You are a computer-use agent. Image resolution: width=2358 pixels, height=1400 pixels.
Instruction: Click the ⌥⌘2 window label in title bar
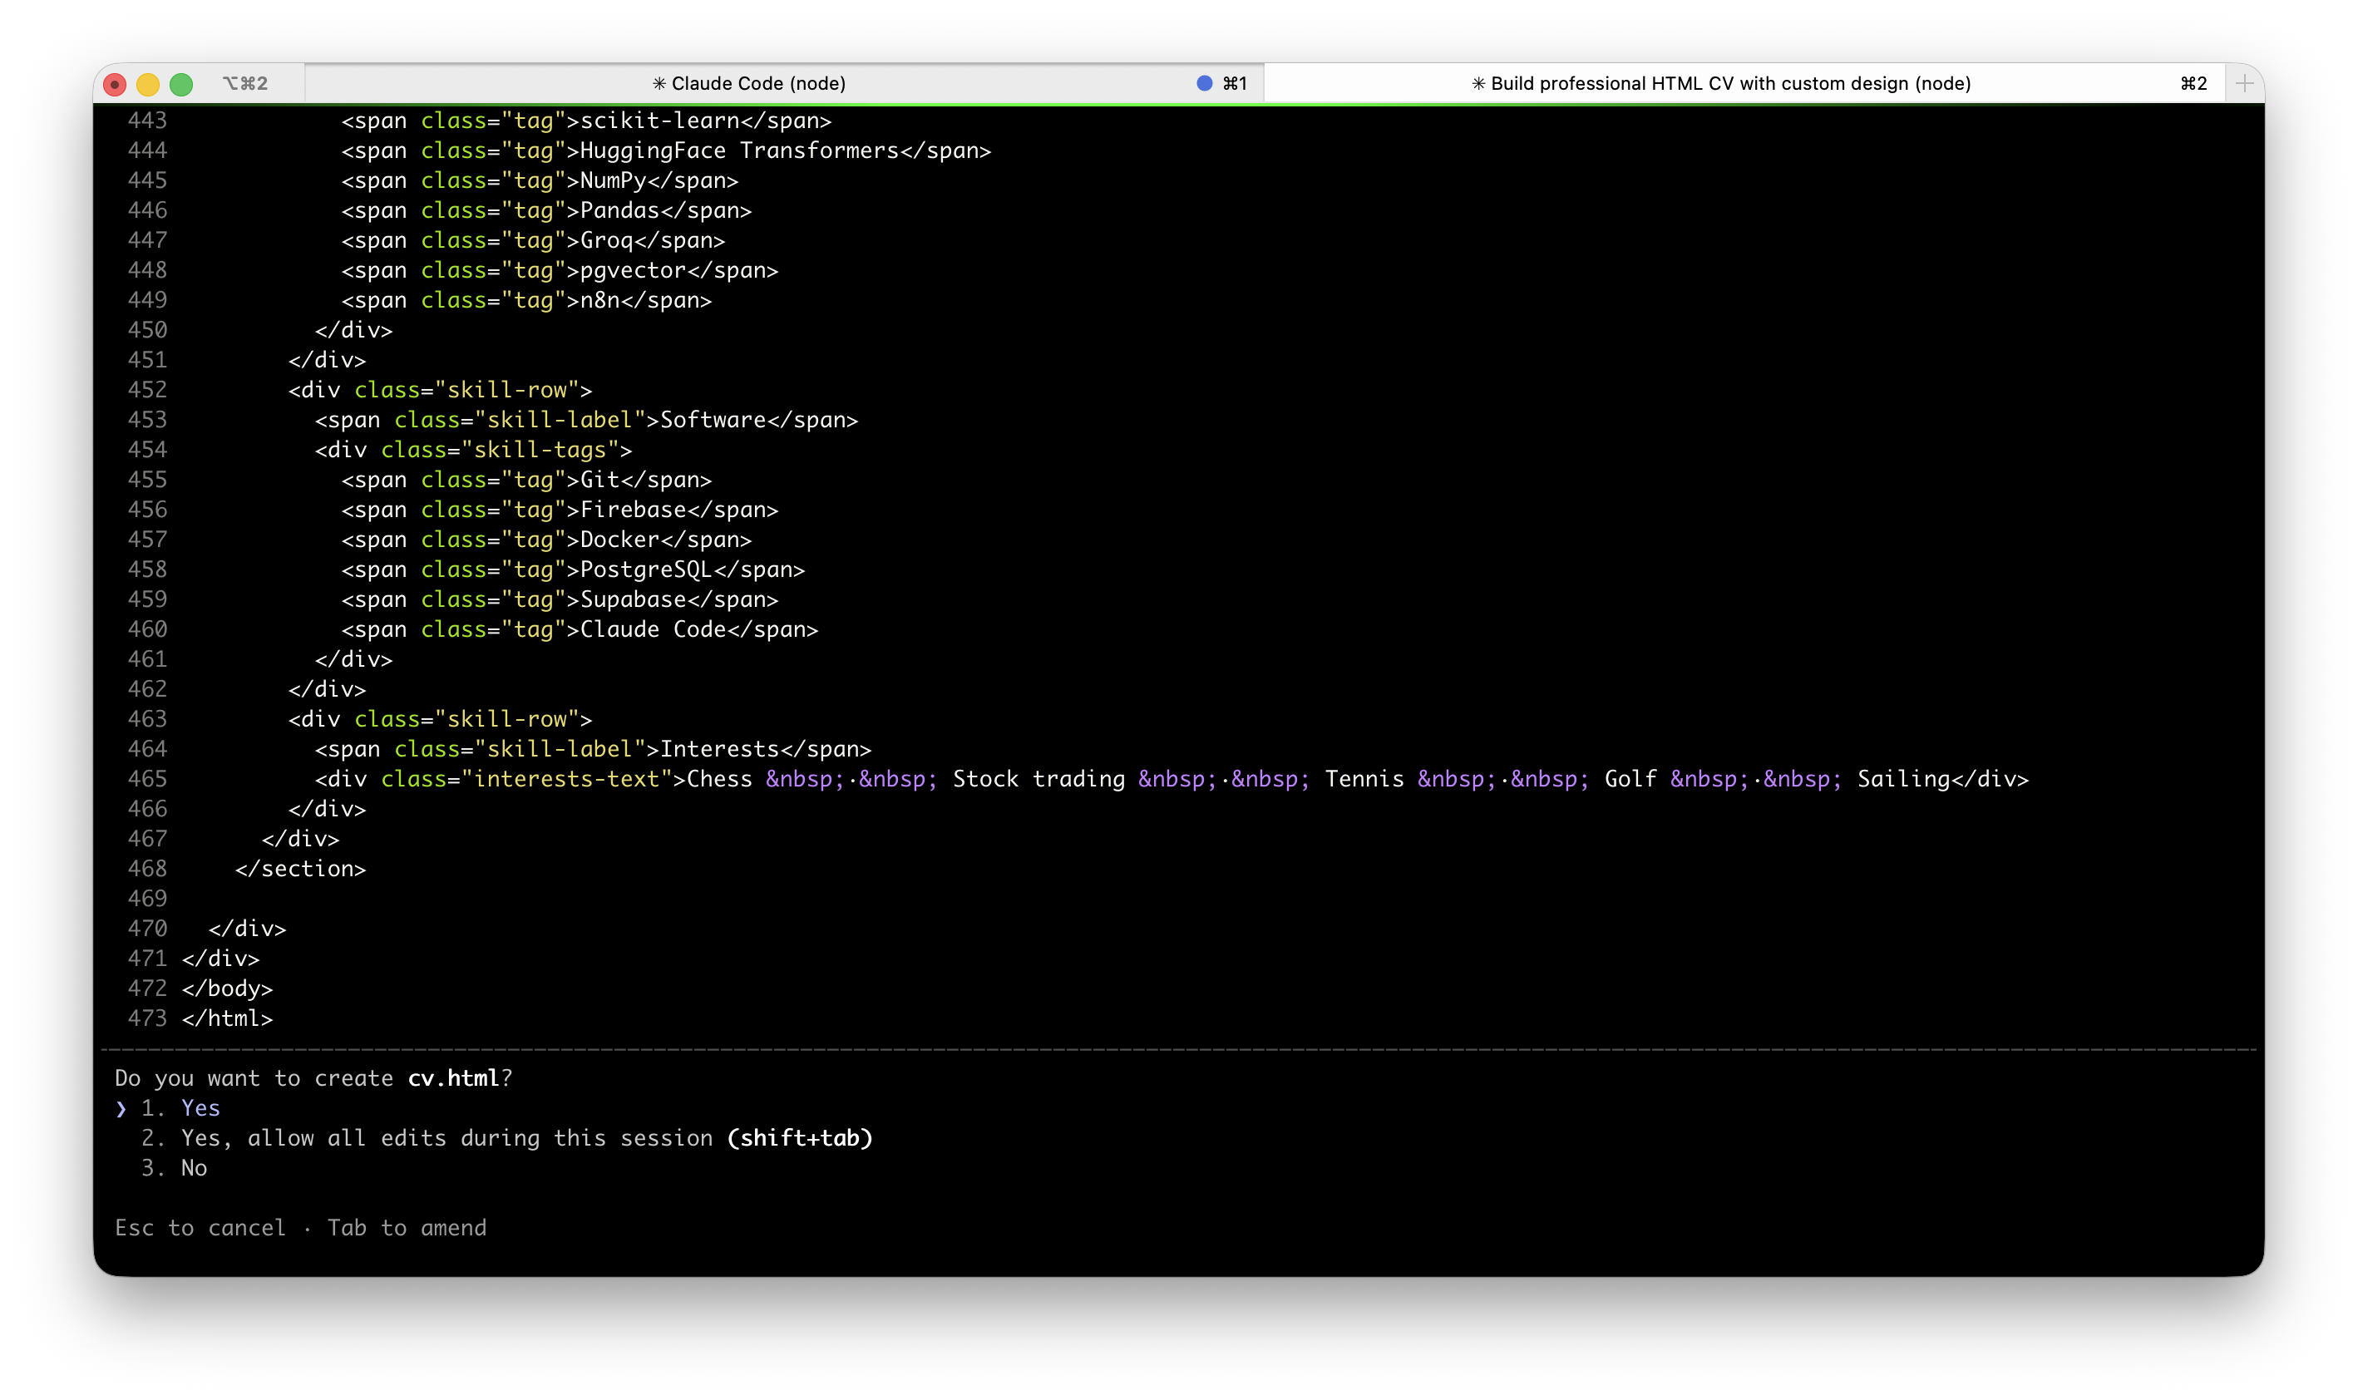(244, 83)
